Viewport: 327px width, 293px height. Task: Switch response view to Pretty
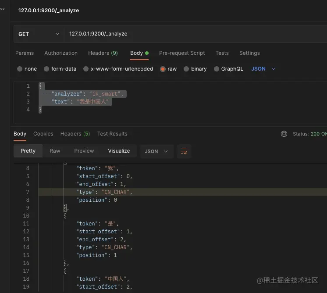tap(28, 151)
